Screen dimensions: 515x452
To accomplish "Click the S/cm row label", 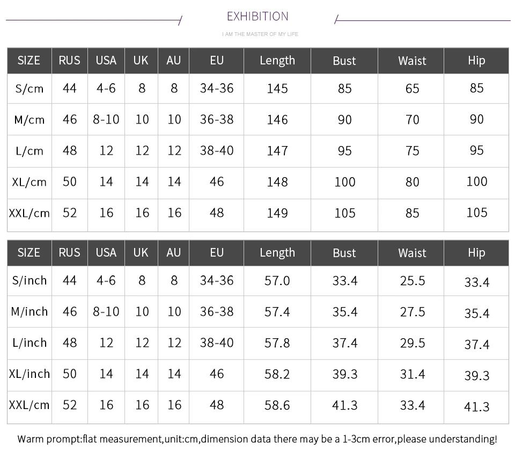I will coord(29,89).
